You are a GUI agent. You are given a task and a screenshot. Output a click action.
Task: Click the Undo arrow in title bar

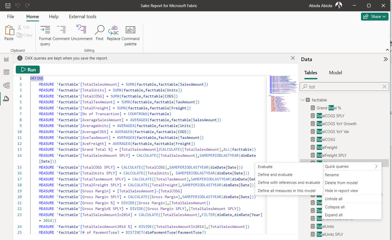tap(18, 6)
